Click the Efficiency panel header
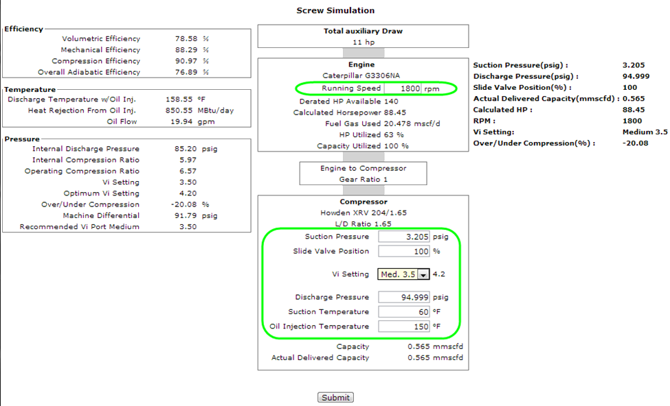 tap(24, 29)
